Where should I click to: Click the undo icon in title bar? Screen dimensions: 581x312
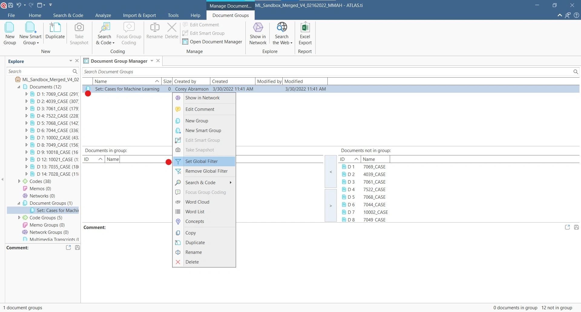pyautogui.click(x=19, y=5)
